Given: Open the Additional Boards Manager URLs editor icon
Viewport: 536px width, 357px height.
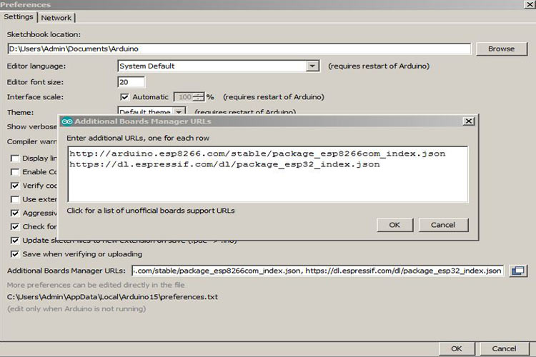Looking at the screenshot, I should click(518, 271).
